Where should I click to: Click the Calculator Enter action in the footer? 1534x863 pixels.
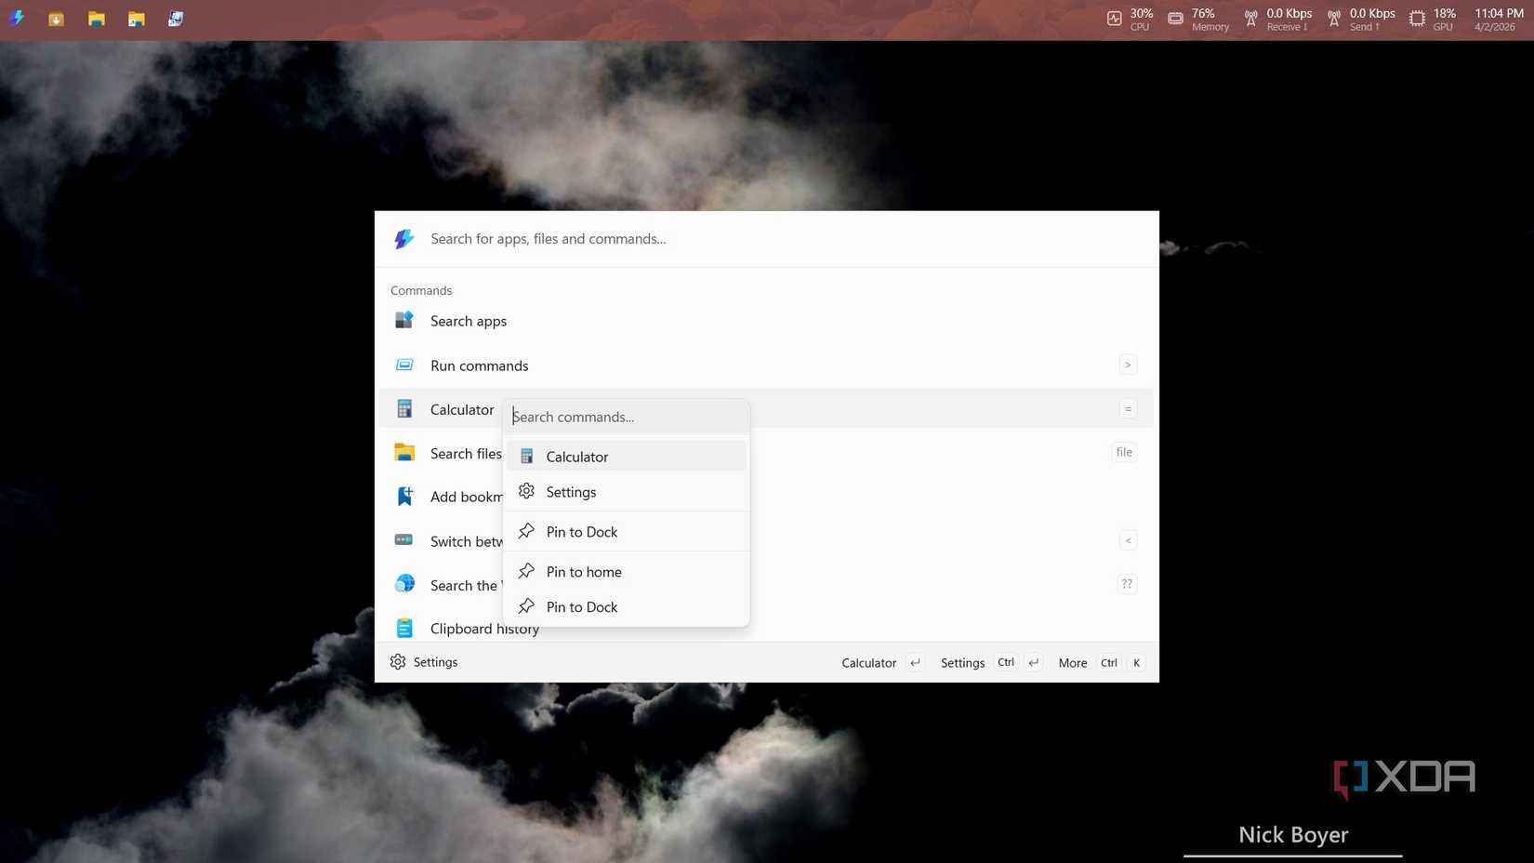click(882, 662)
